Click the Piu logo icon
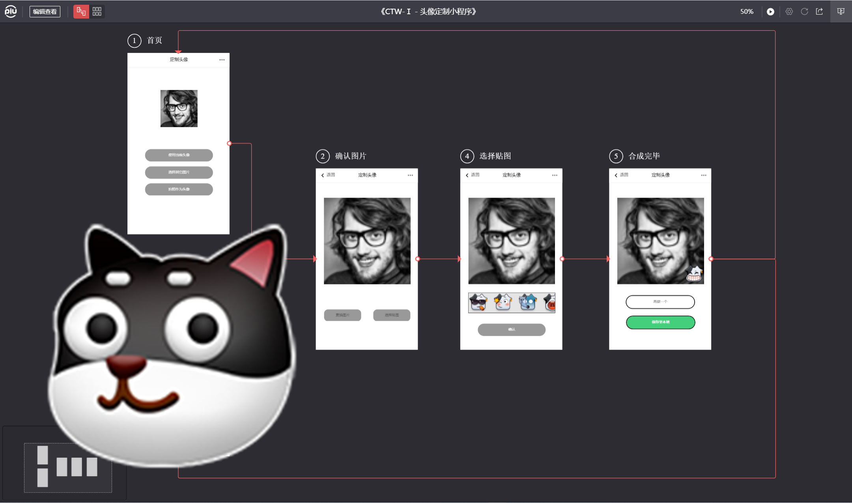Screen dimensions: 852x503 (11, 11)
